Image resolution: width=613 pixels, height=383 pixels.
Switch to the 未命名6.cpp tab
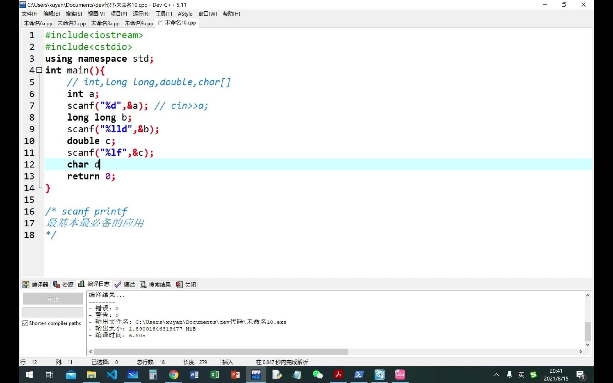[x=38, y=23]
